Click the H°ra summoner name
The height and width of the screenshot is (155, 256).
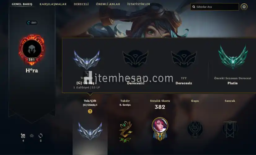(x=32, y=71)
